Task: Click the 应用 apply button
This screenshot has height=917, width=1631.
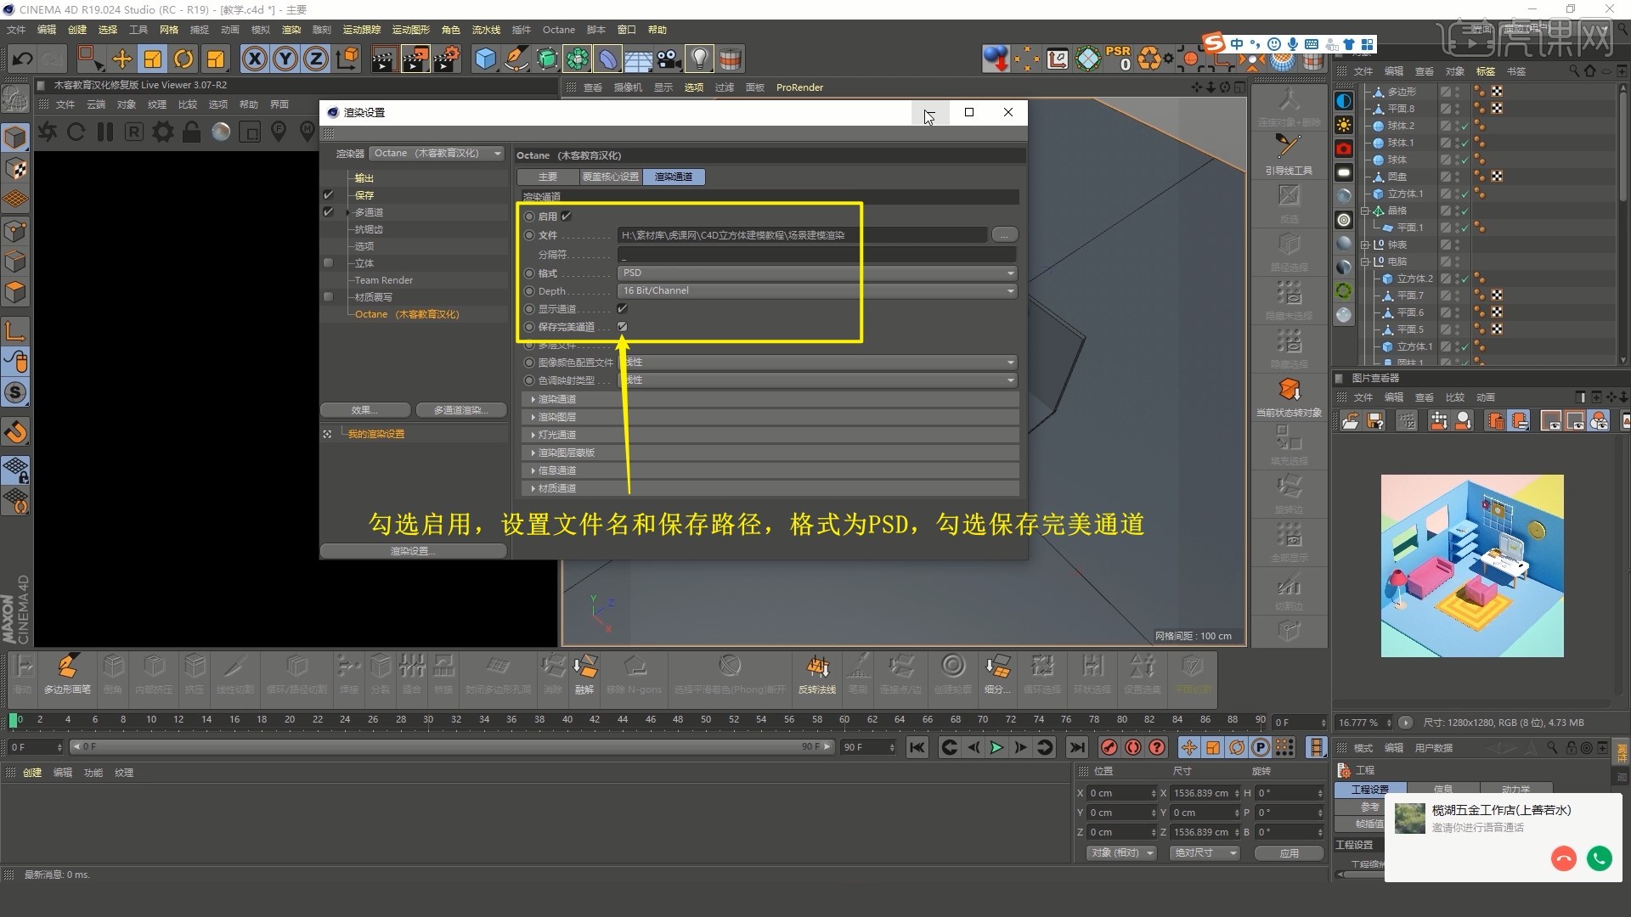Action: (x=1290, y=852)
